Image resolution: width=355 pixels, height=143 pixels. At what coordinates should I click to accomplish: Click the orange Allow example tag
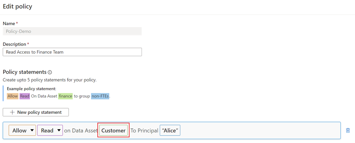[x=12, y=96]
